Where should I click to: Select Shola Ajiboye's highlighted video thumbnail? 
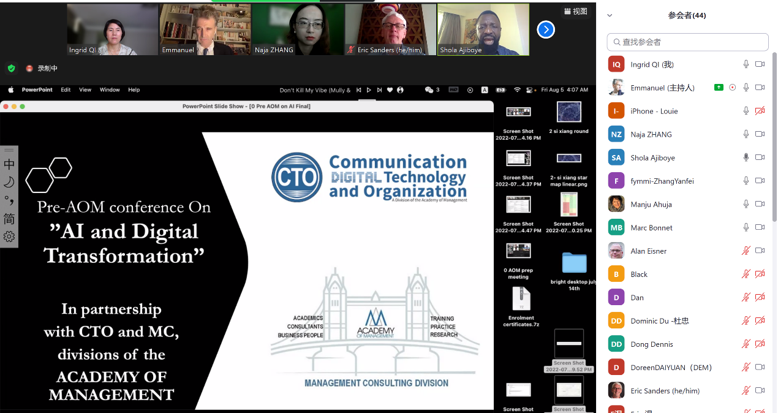(x=483, y=29)
